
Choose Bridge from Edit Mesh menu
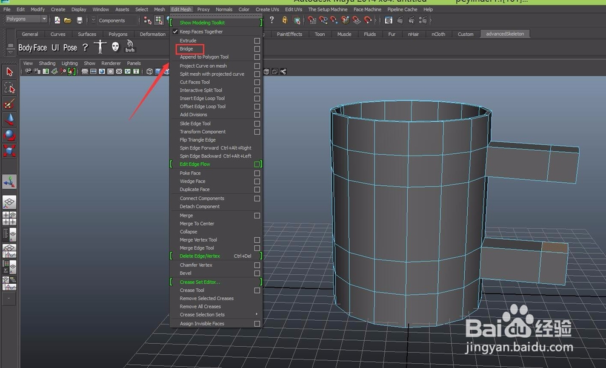(x=187, y=49)
